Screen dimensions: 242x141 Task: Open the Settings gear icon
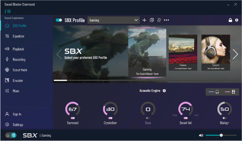click(7, 125)
